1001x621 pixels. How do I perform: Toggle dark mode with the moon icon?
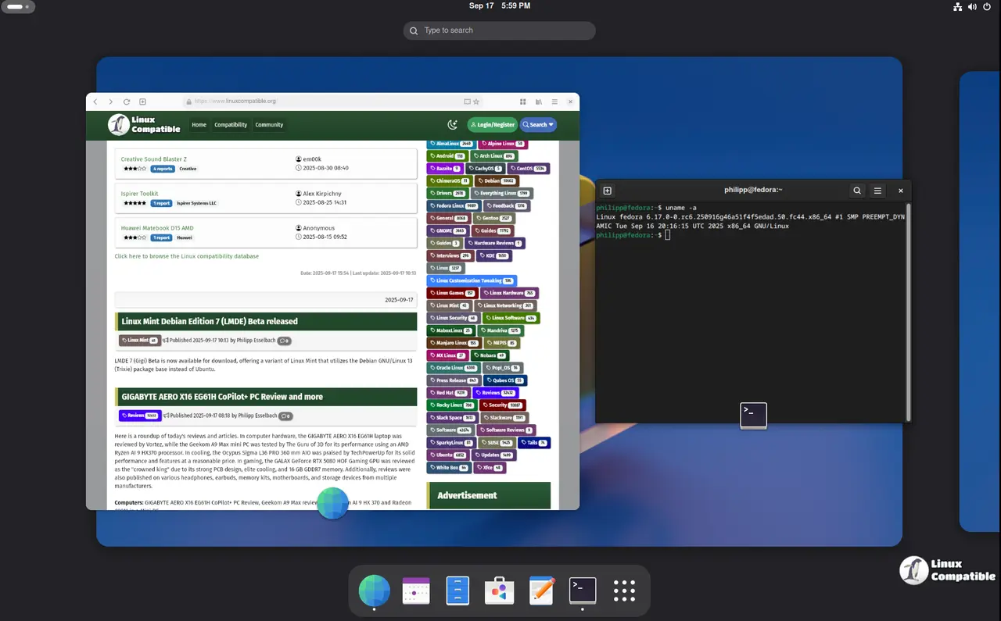pyautogui.click(x=452, y=125)
